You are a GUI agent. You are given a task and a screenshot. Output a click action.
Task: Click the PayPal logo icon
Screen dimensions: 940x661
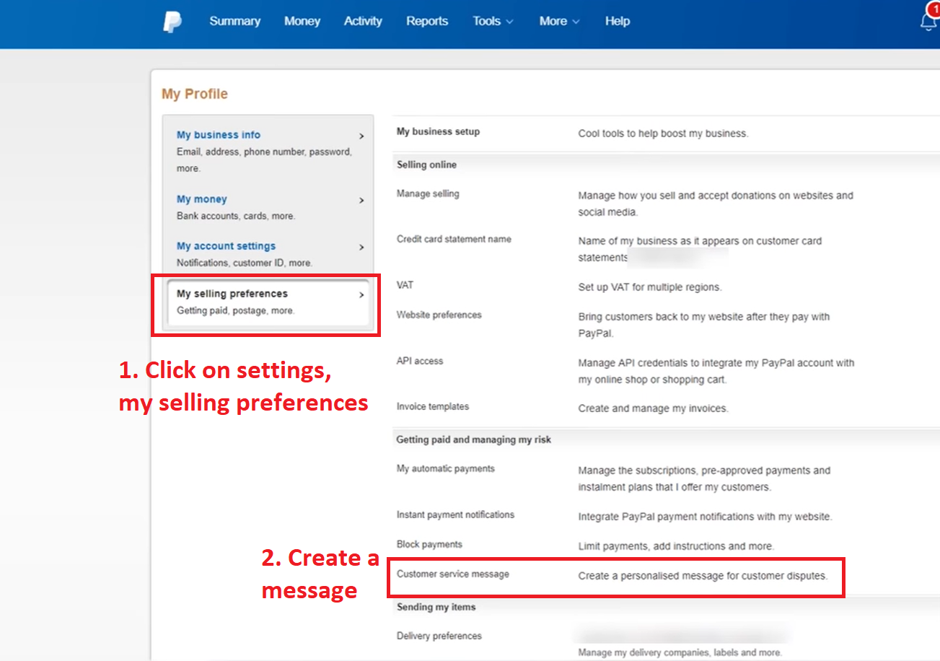tap(172, 22)
